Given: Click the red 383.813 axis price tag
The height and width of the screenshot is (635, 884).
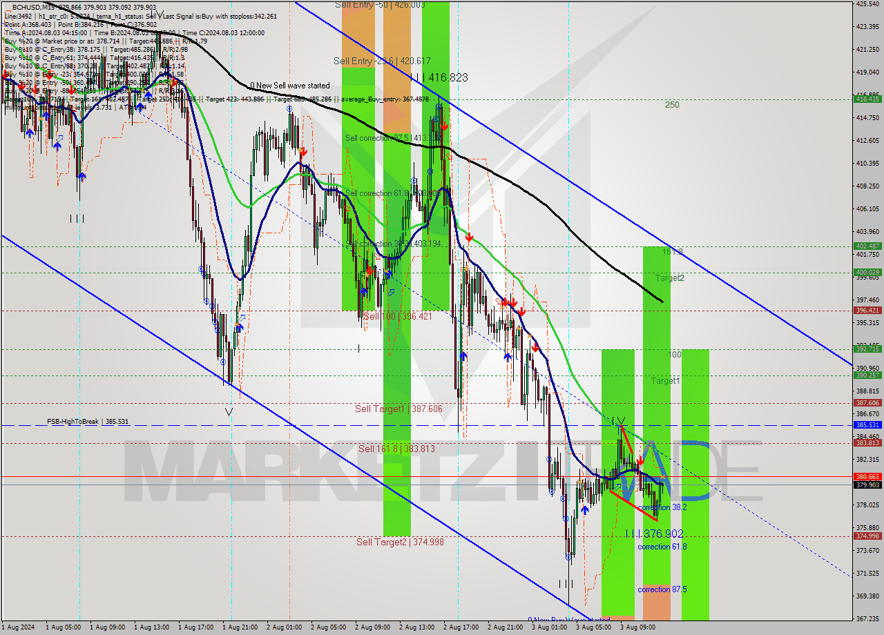Looking at the screenshot, I should point(867,443).
